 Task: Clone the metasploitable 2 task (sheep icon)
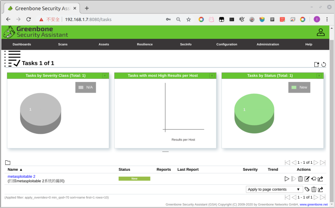click(314, 179)
